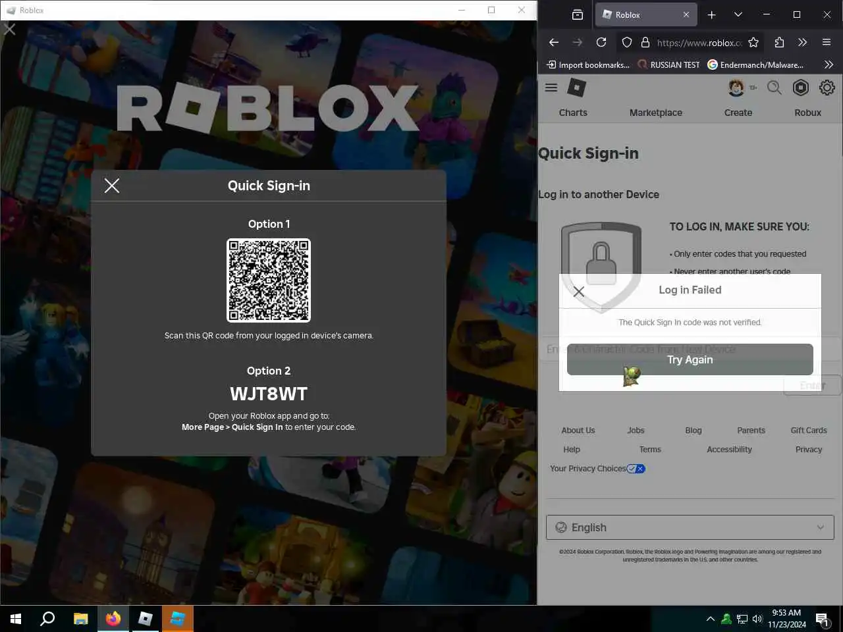Open the notification center icon
This screenshot has height=632, width=843.
click(x=823, y=619)
